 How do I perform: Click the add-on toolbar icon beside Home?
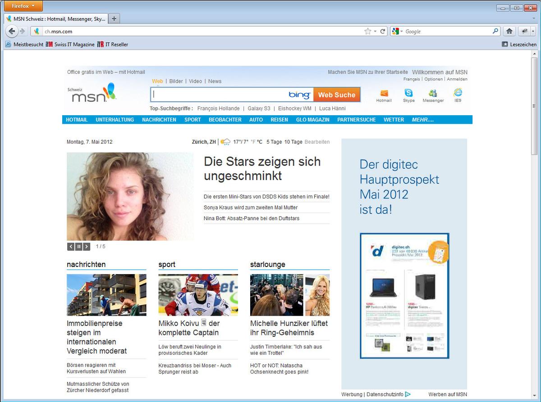pyautogui.click(x=524, y=31)
